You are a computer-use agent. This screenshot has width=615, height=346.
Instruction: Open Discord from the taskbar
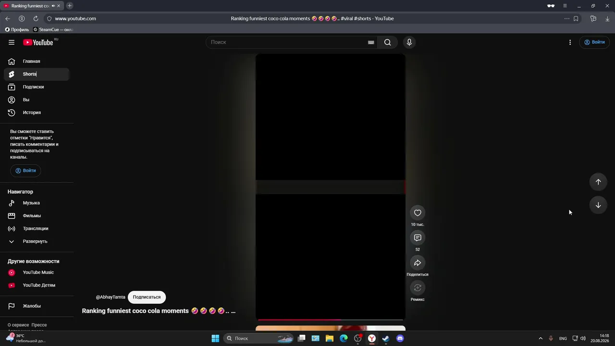click(400, 338)
